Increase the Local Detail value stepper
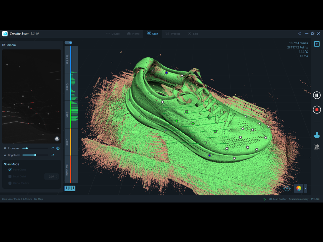Image resolution: width=323 pixels, height=242 pixels. click(x=57, y=175)
